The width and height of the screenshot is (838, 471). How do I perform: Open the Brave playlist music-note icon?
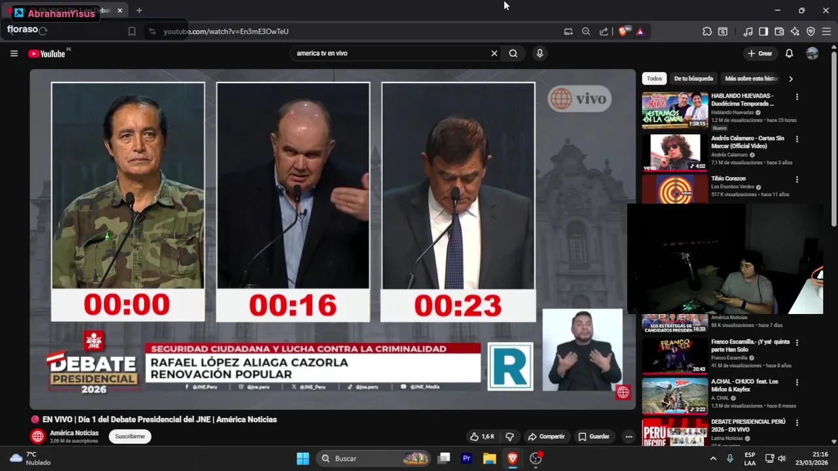[748, 31]
